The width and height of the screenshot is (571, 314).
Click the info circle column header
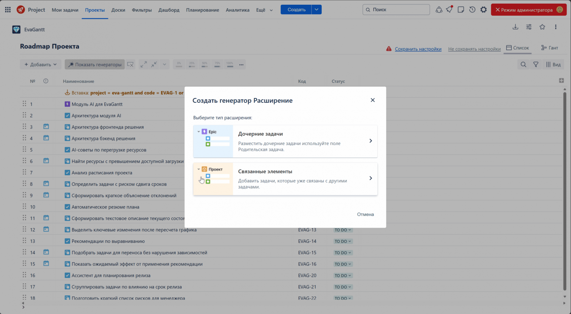point(46,81)
